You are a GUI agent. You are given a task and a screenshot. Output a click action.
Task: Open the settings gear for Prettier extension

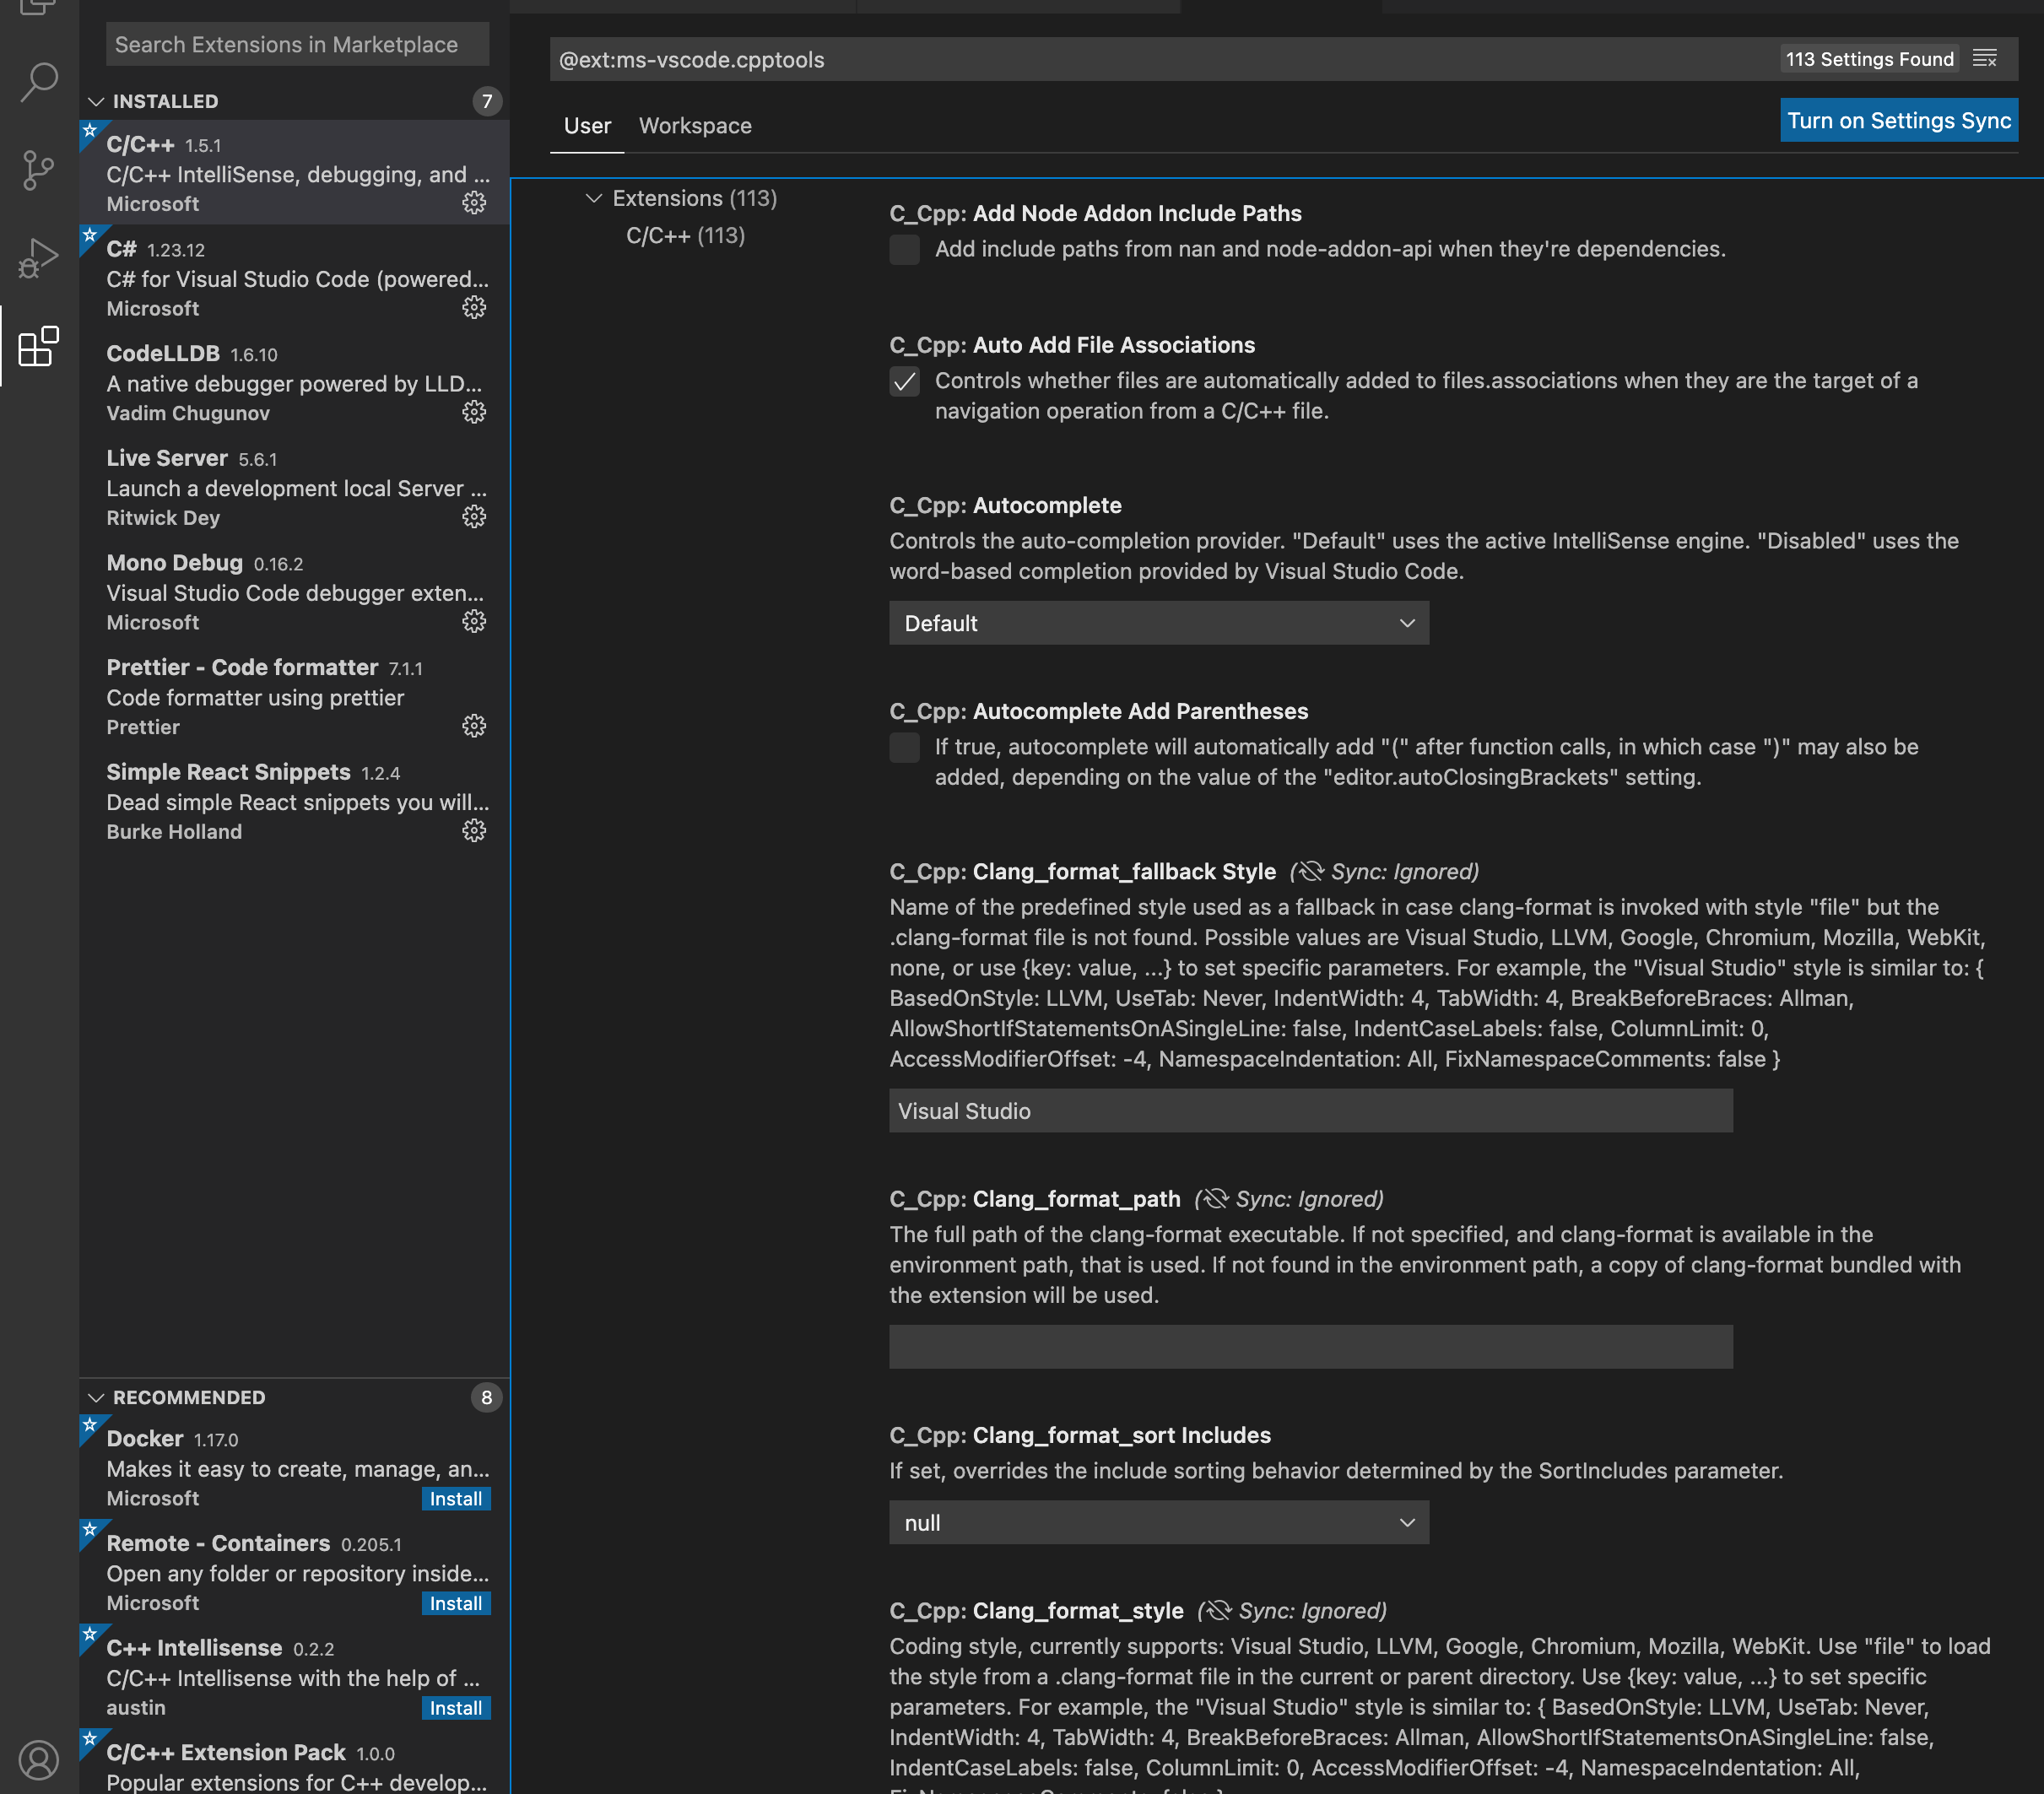coord(474,726)
